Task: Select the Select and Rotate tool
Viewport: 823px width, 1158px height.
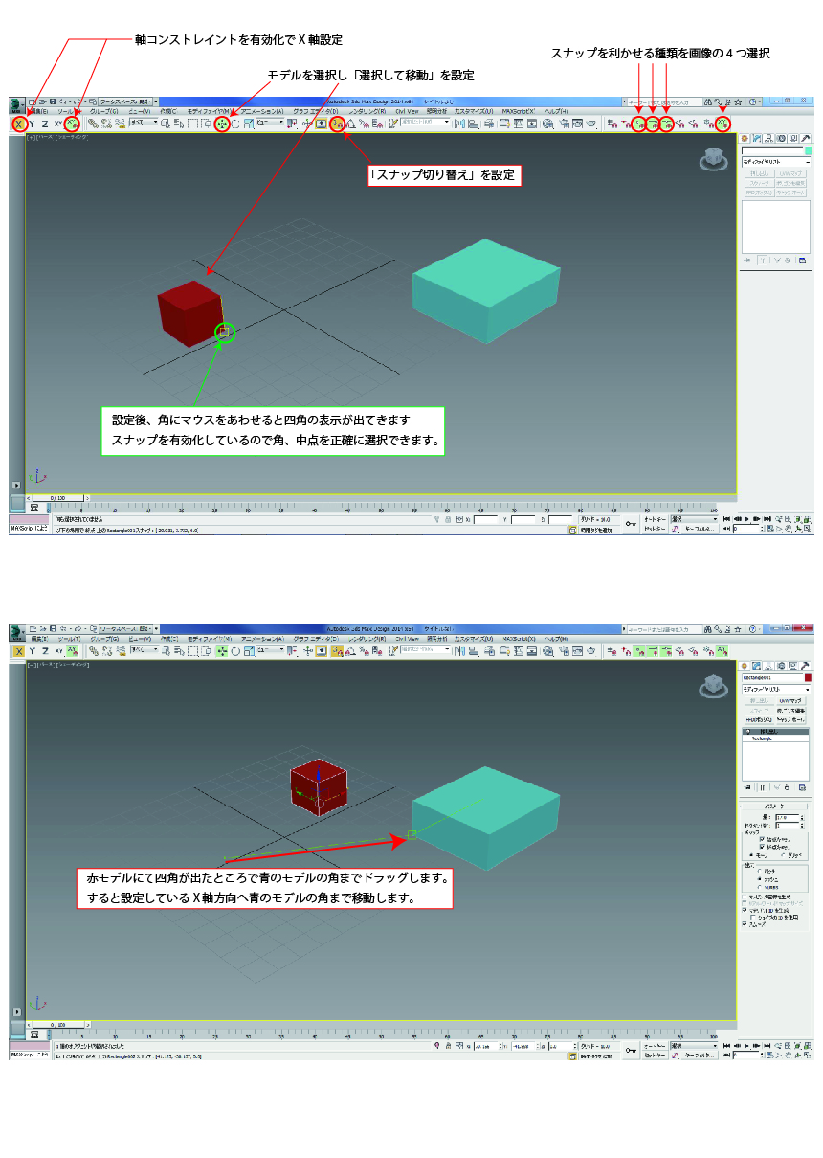Action: coord(235,124)
